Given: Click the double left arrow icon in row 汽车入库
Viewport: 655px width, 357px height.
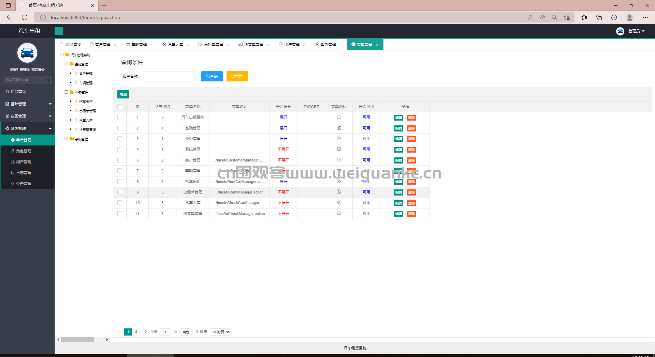Looking at the screenshot, I should pyautogui.click(x=339, y=203).
